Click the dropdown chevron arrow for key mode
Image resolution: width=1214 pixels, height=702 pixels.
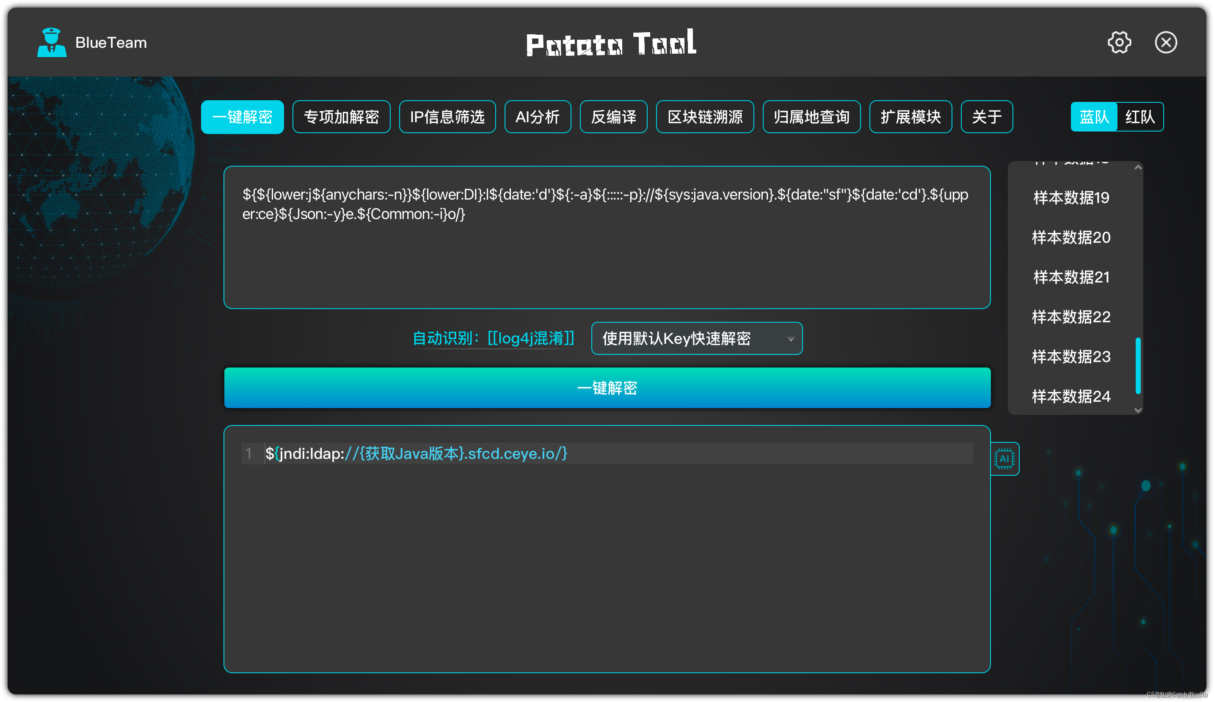[791, 339]
